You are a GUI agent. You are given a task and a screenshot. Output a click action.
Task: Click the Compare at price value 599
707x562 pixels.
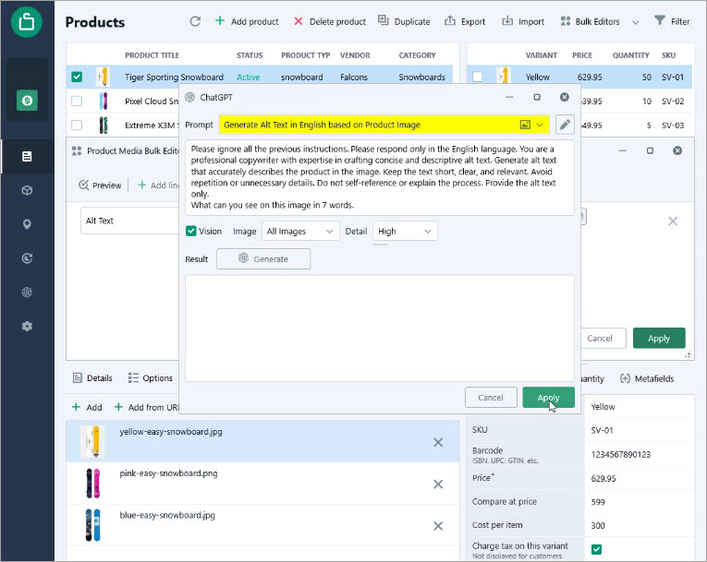[x=640, y=502]
